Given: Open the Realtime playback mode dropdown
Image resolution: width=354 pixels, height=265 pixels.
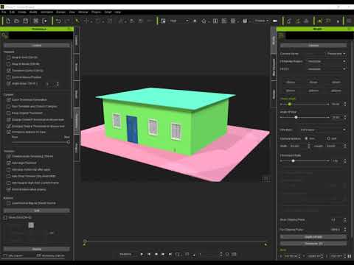Looking at the screenshot, I should (x=128, y=254).
